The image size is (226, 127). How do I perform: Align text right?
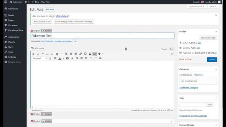[76, 54]
